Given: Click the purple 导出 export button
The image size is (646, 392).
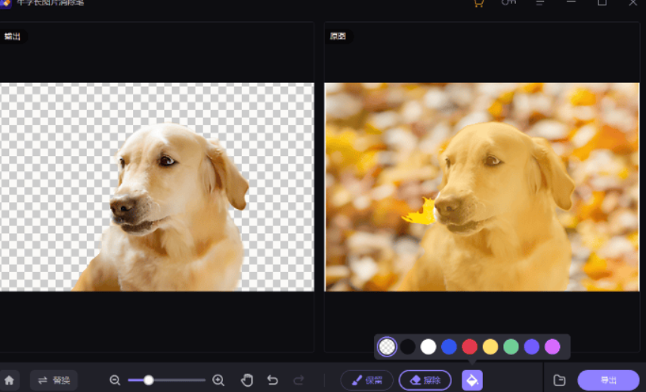Looking at the screenshot, I should point(608,381).
